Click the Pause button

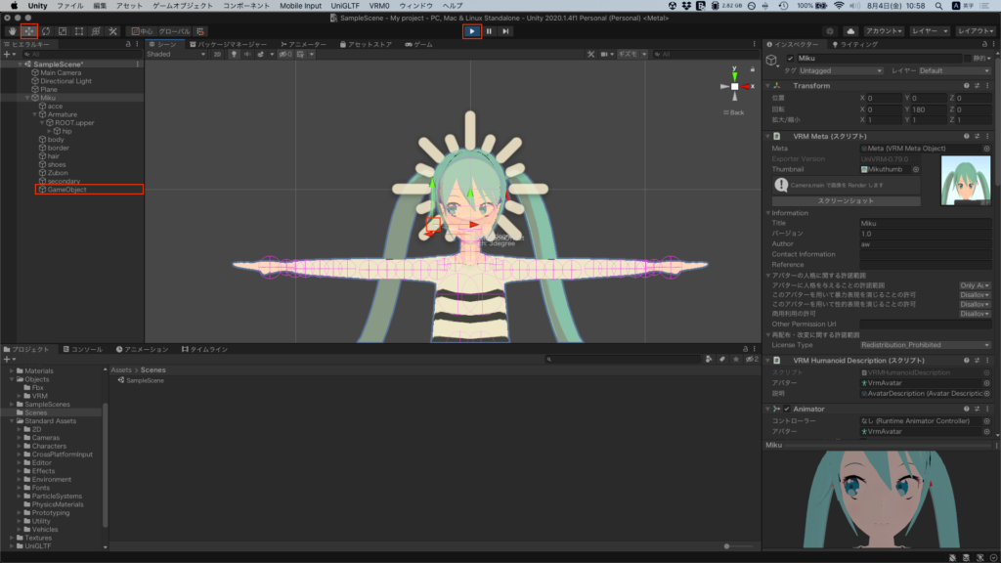click(489, 31)
